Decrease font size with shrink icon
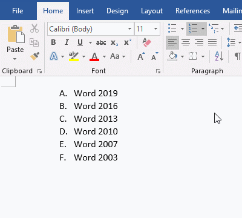 tap(155, 56)
